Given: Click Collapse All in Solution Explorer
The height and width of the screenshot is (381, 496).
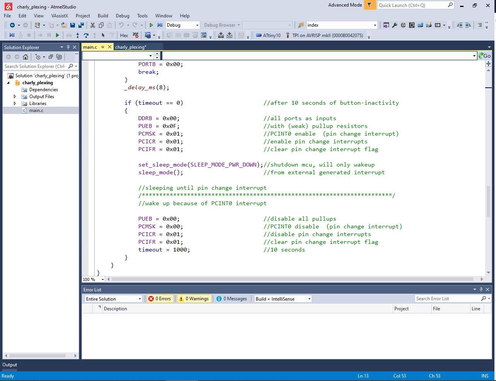Looking at the screenshot, I should (x=51, y=57).
